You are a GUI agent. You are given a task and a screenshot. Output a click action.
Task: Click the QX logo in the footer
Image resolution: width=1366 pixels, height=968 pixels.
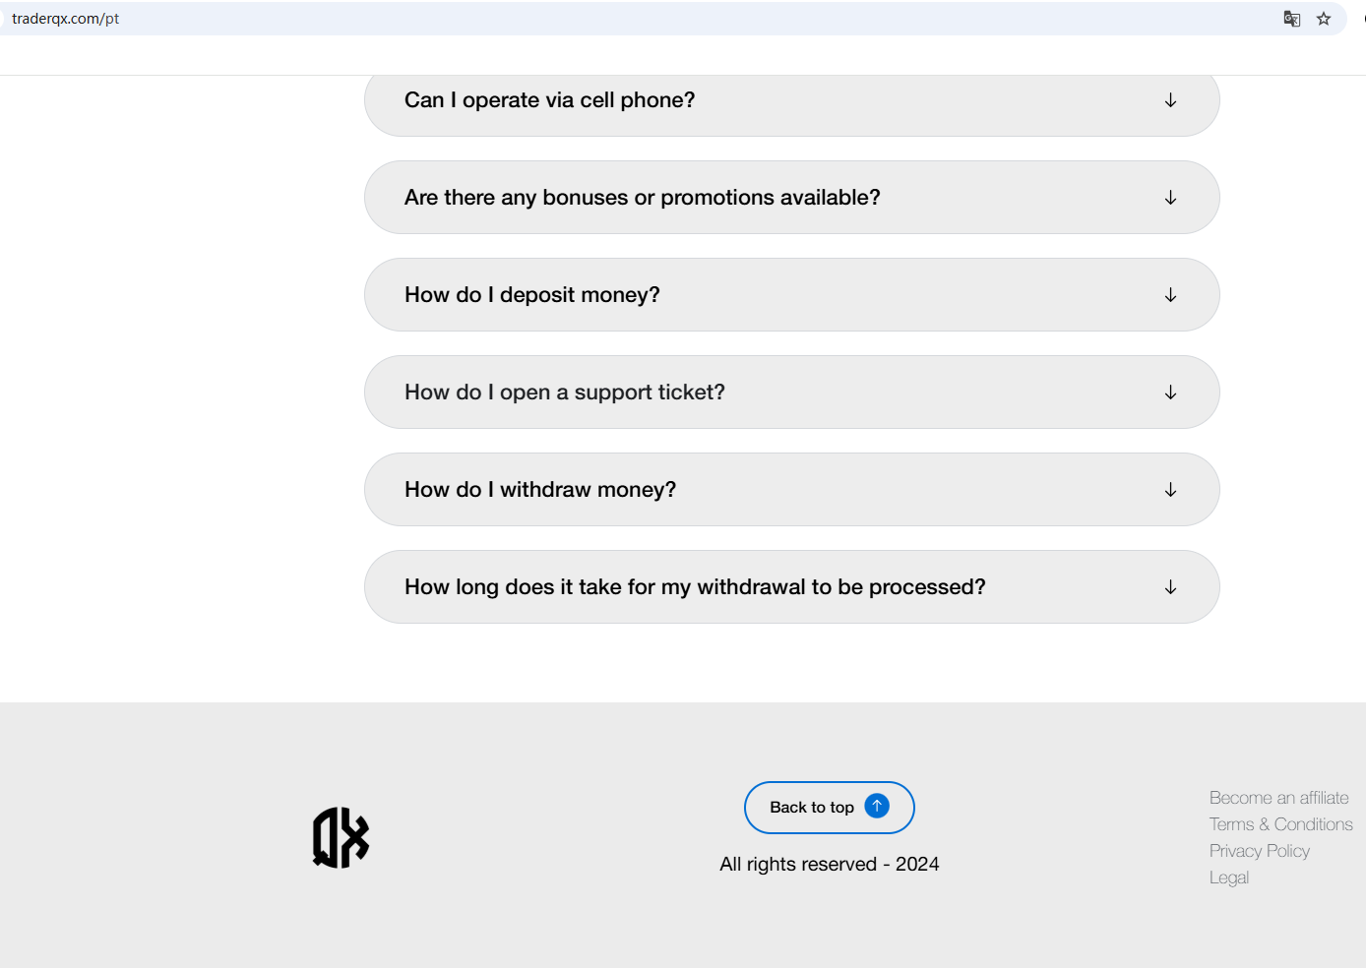[341, 838]
